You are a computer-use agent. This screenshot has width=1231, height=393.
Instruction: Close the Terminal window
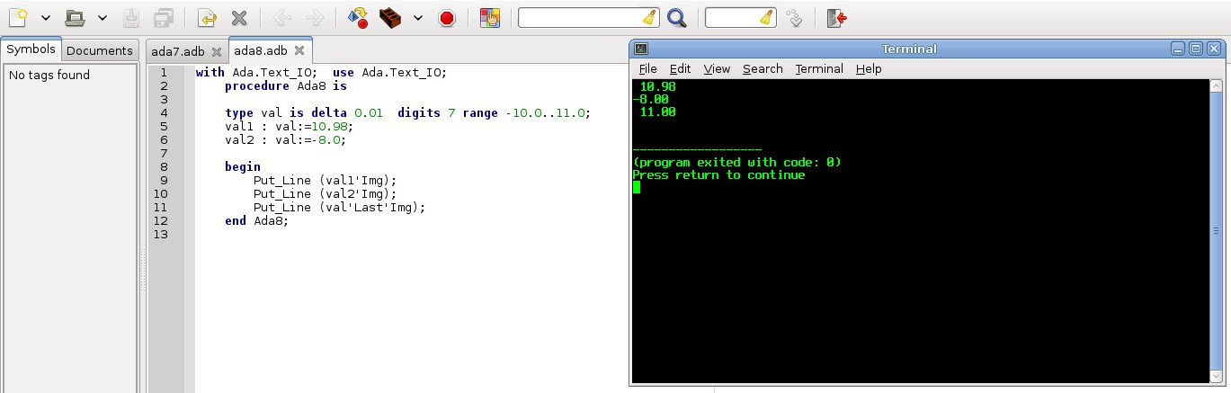tap(1214, 49)
